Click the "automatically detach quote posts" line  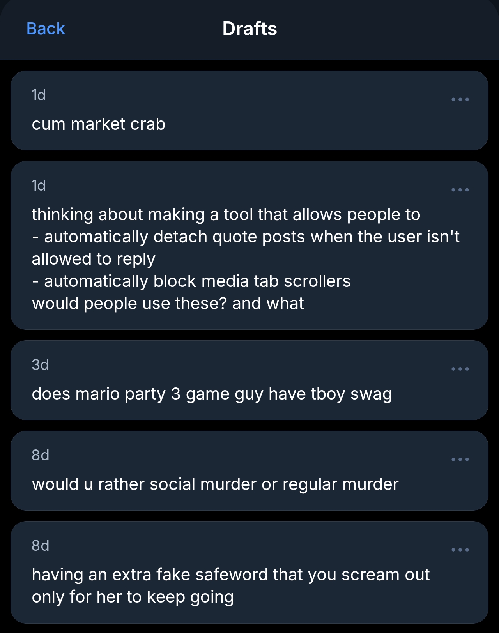[251, 237]
